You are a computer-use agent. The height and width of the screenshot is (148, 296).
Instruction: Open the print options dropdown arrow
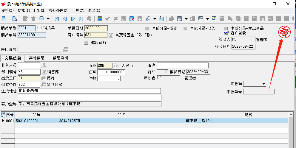click(48, 19)
